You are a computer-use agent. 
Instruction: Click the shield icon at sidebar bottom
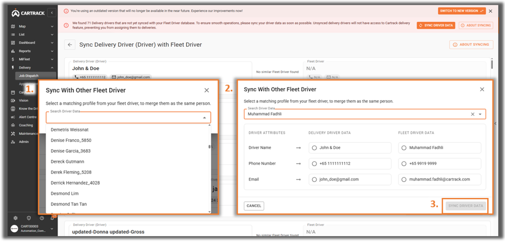pyautogui.click(x=29, y=218)
